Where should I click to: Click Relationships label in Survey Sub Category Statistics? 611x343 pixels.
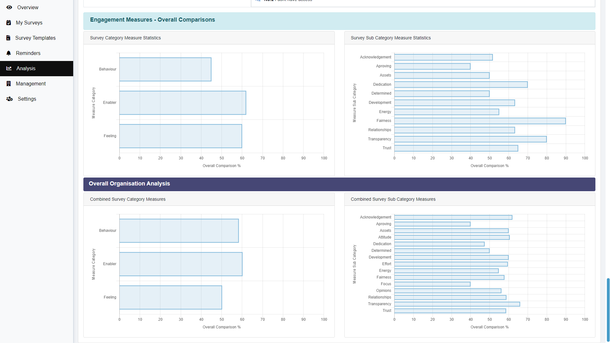coord(380,130)
